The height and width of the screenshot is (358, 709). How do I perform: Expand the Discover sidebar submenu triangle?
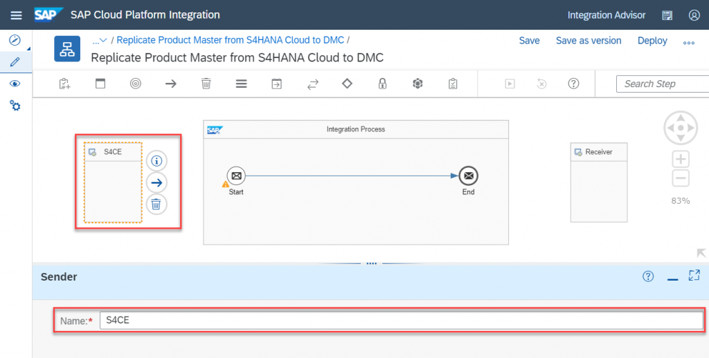coord(29,49)
